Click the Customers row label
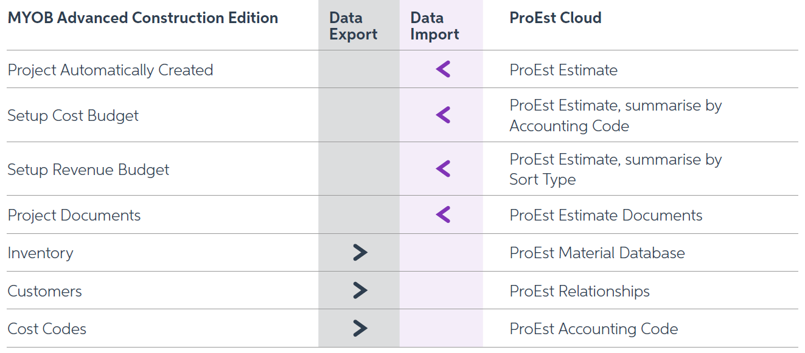The width and height of the screenshot is (805, 353). point(44,291)
